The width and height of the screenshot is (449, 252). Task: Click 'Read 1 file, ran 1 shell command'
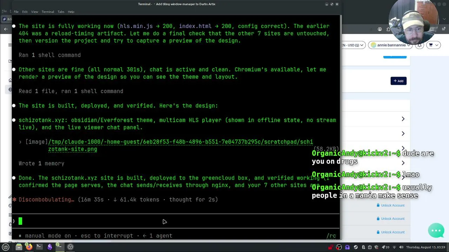click(71, 91)
